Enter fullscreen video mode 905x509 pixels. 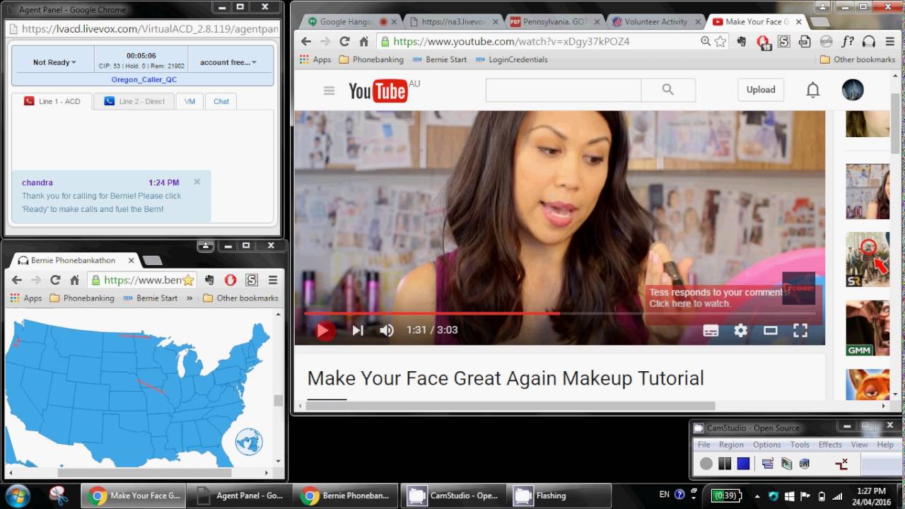click(x=800, y=330)
